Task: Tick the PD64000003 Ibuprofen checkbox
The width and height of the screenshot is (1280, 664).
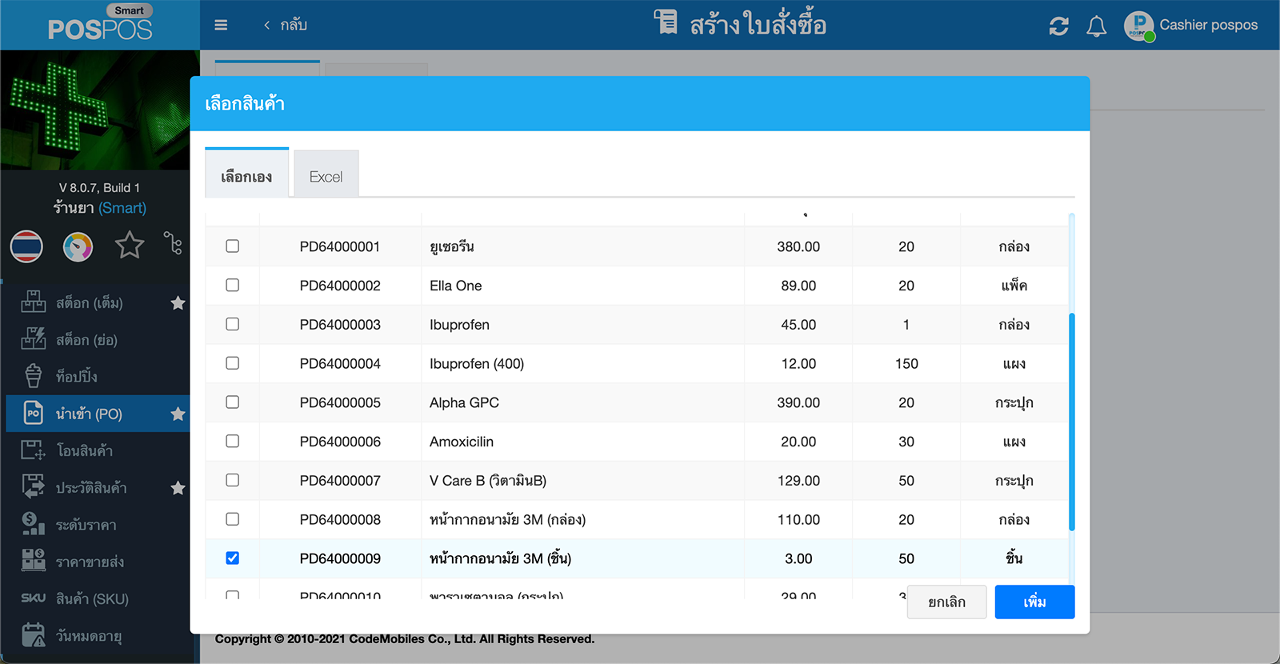Action: [x=232, y=324]
